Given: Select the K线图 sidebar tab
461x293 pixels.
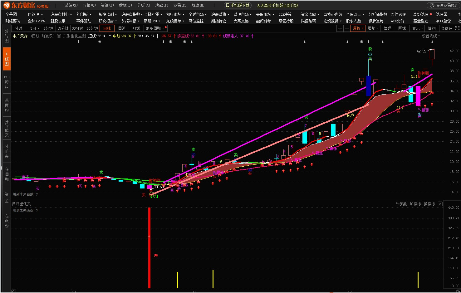Looking at the screenshot, I should click(7, 59).
